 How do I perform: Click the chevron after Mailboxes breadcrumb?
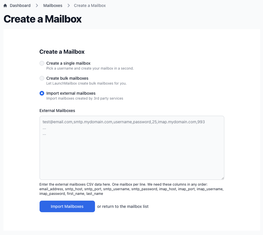point(68,5)
